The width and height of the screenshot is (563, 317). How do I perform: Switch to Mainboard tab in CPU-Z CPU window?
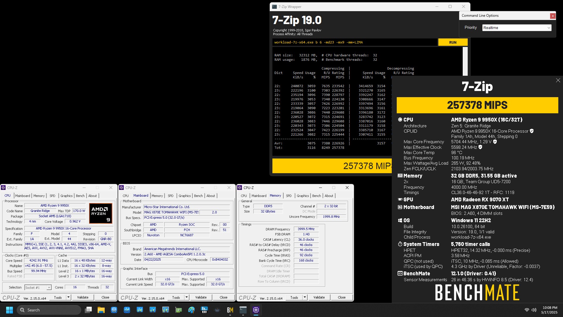tap(23, 196)
